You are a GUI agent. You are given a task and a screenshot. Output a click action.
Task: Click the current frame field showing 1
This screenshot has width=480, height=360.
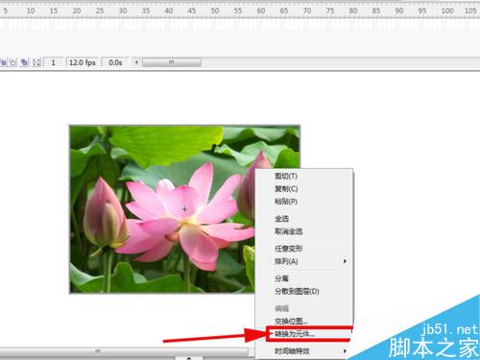tap(53, 62)
